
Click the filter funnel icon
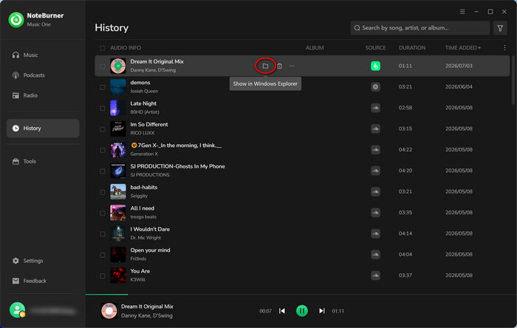[500, 28]
